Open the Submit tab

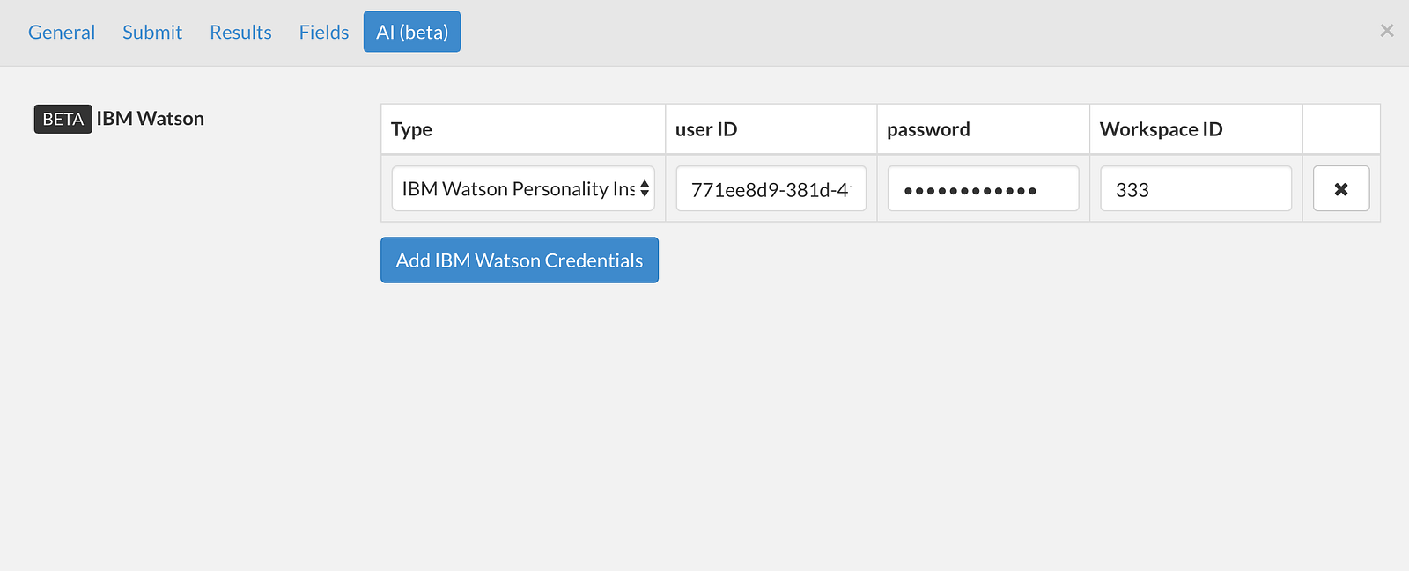coord(152,32)
